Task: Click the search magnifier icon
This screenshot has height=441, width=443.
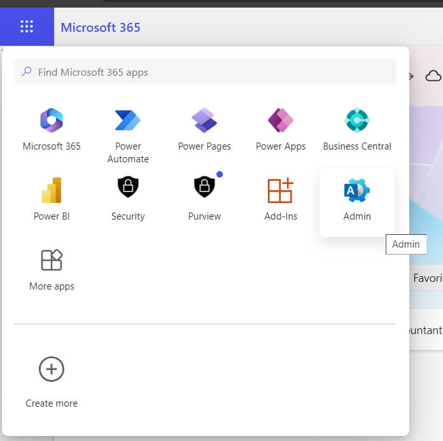Action: tap(26, 72)
